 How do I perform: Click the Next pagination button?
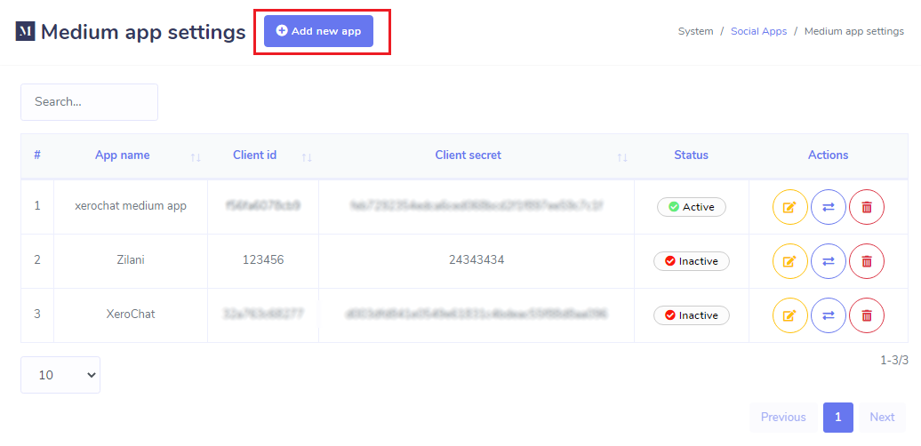coord(882,418)
